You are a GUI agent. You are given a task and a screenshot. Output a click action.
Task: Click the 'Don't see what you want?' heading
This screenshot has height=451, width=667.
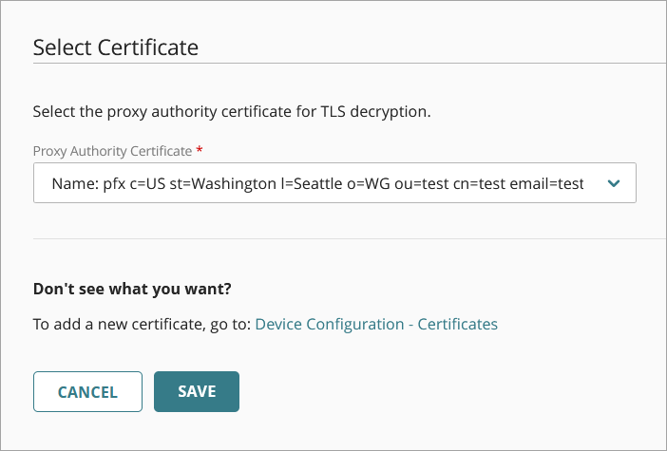[x=132, y=288]
